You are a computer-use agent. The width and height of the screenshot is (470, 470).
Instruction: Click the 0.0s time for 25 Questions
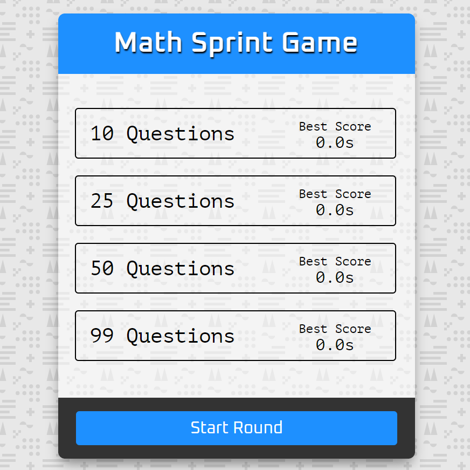[x=335, y=210]
